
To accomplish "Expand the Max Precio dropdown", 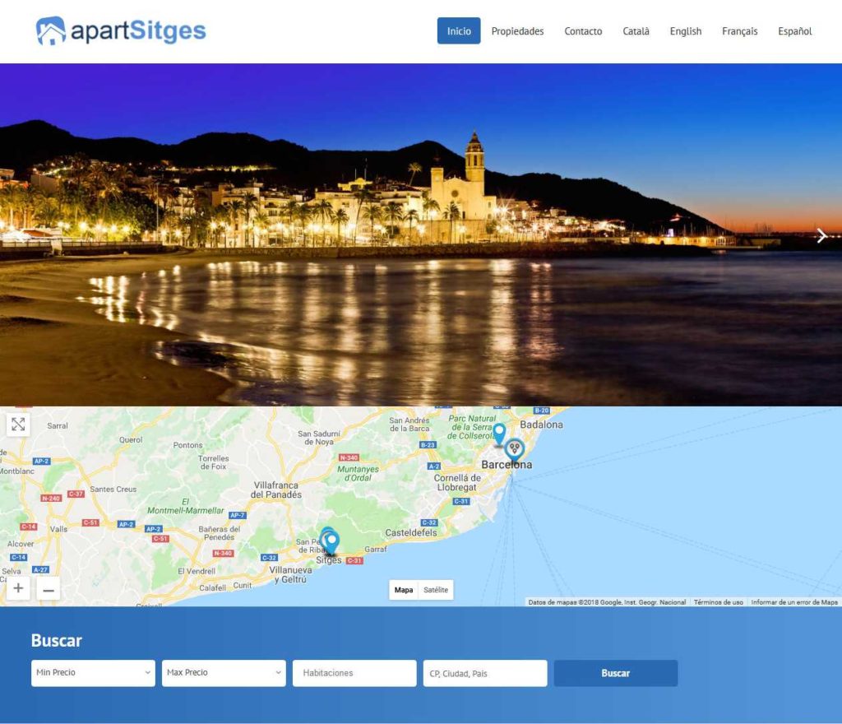I will coord(224,673).
